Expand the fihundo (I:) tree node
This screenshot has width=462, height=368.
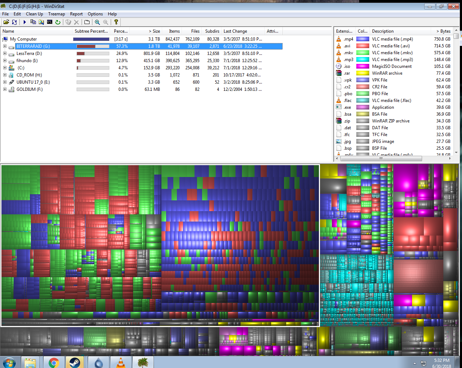(5, 61)
